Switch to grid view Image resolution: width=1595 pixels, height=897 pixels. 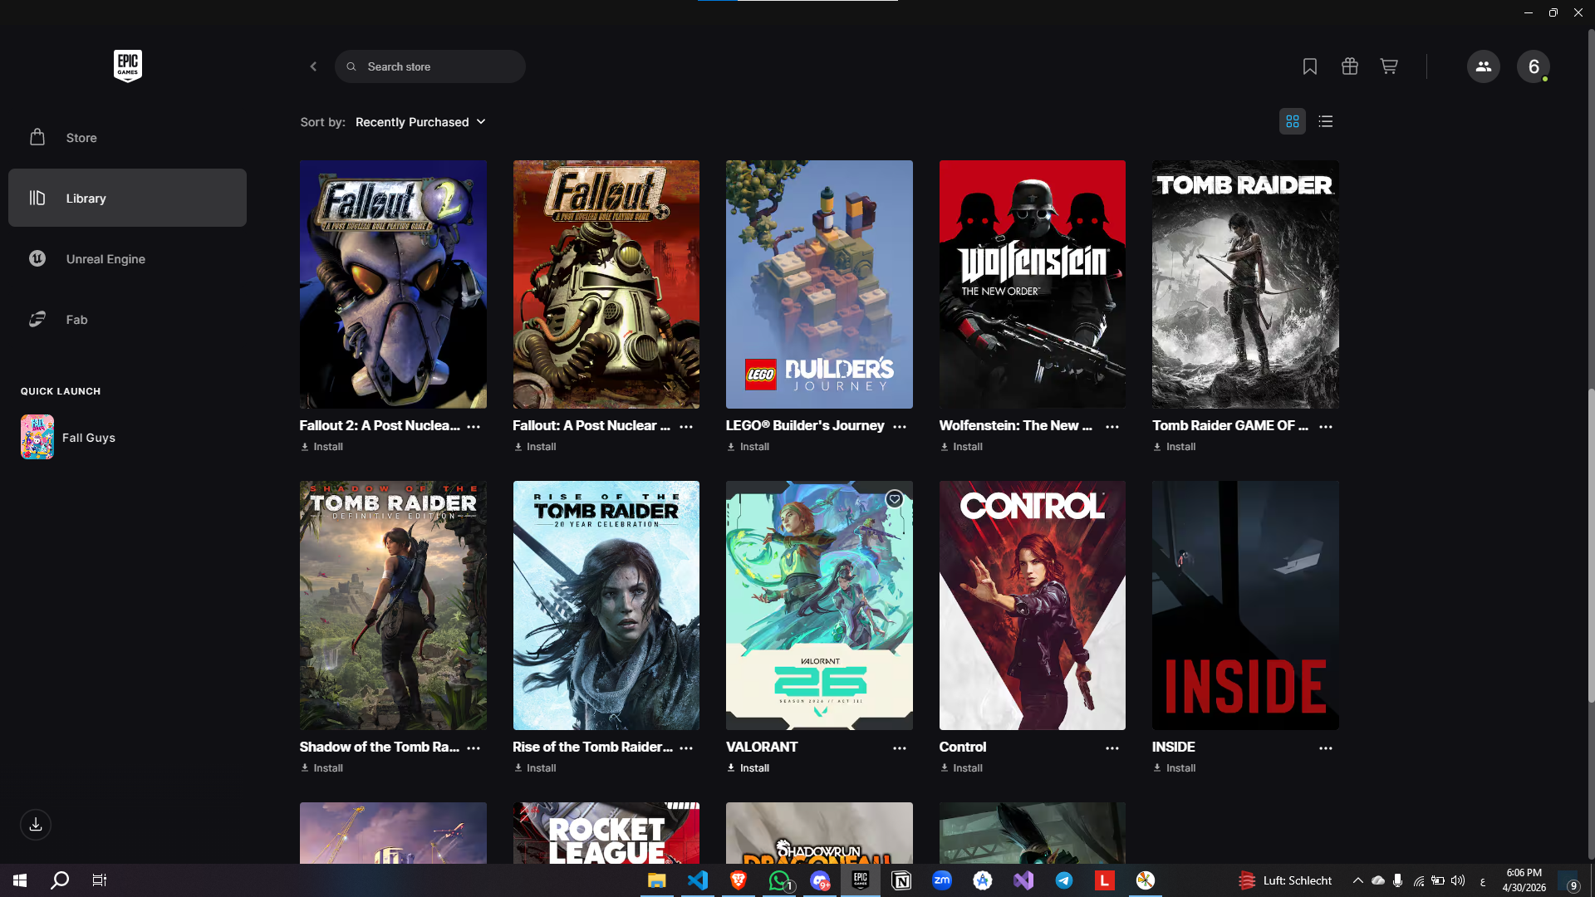click(1293, 121)
